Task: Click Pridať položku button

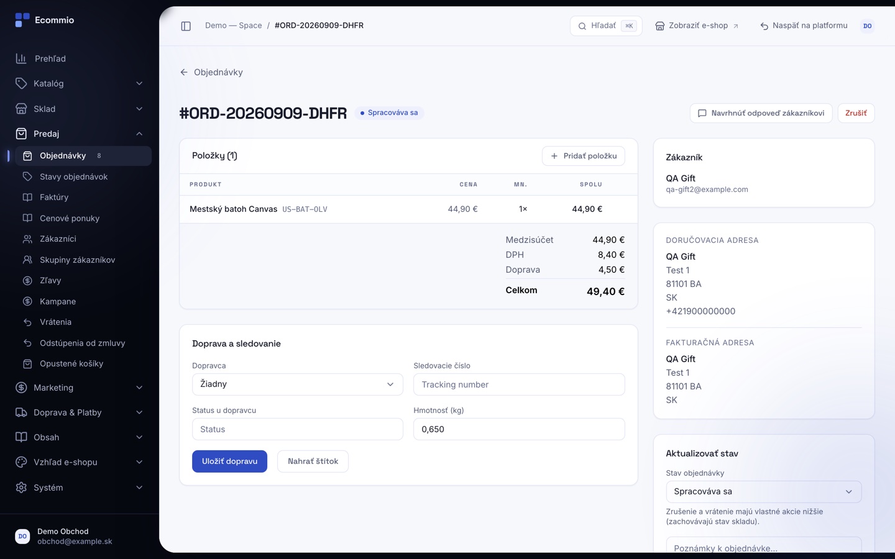Action: 584,156
